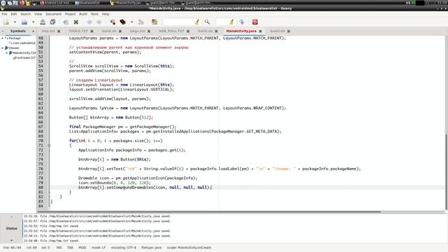This screenshot has width=448, height=252.
Task: Select the MainActivity class symbol
Action: (x=22, y=53)
